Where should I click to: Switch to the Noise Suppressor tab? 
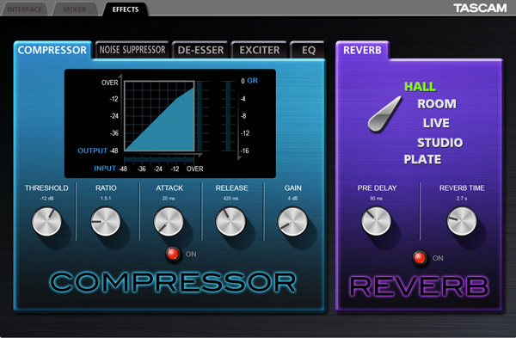[132, 50]
